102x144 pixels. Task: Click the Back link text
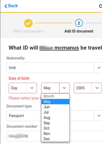pos(13,6)
